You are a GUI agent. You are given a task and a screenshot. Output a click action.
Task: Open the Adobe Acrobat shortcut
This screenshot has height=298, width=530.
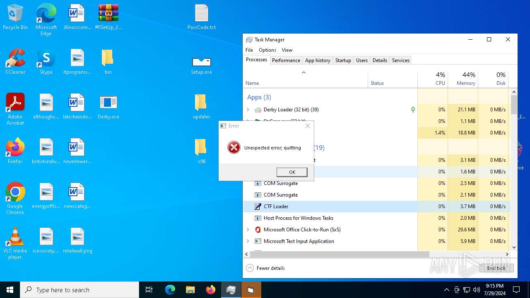(x=15, y=109)
